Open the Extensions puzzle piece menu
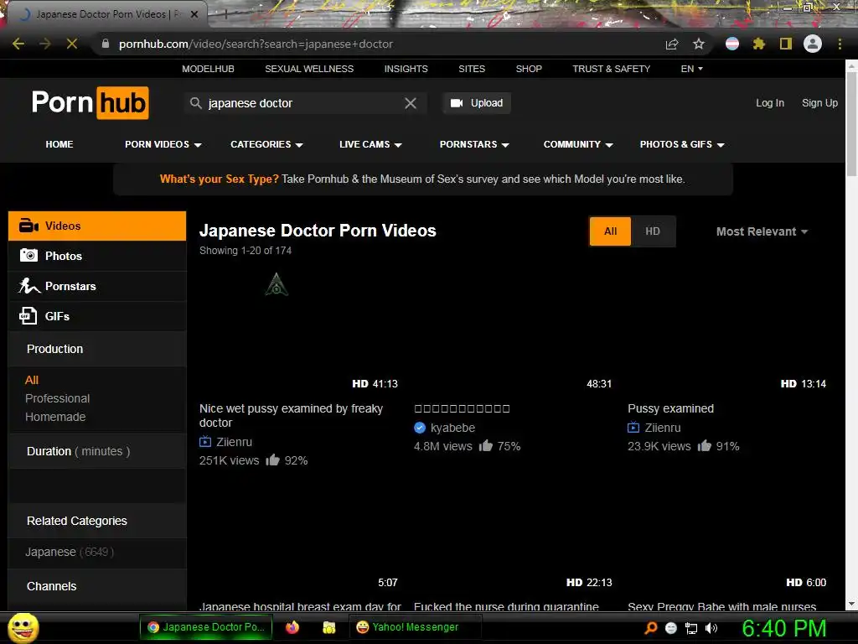This screenshot has width=858, height=644. tap(758, 44)
